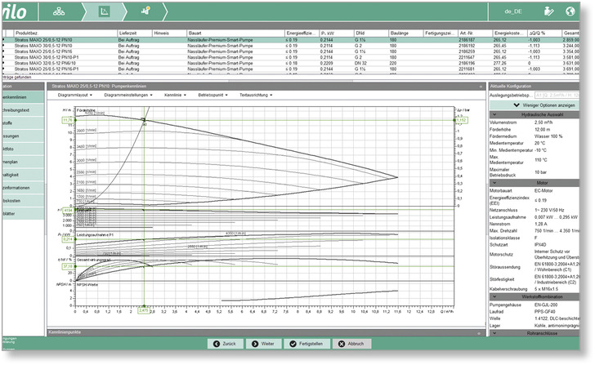Open the Textausrichtung dropdown
Viewport: 595px width, 365px height.
click(x=256, y=95)
